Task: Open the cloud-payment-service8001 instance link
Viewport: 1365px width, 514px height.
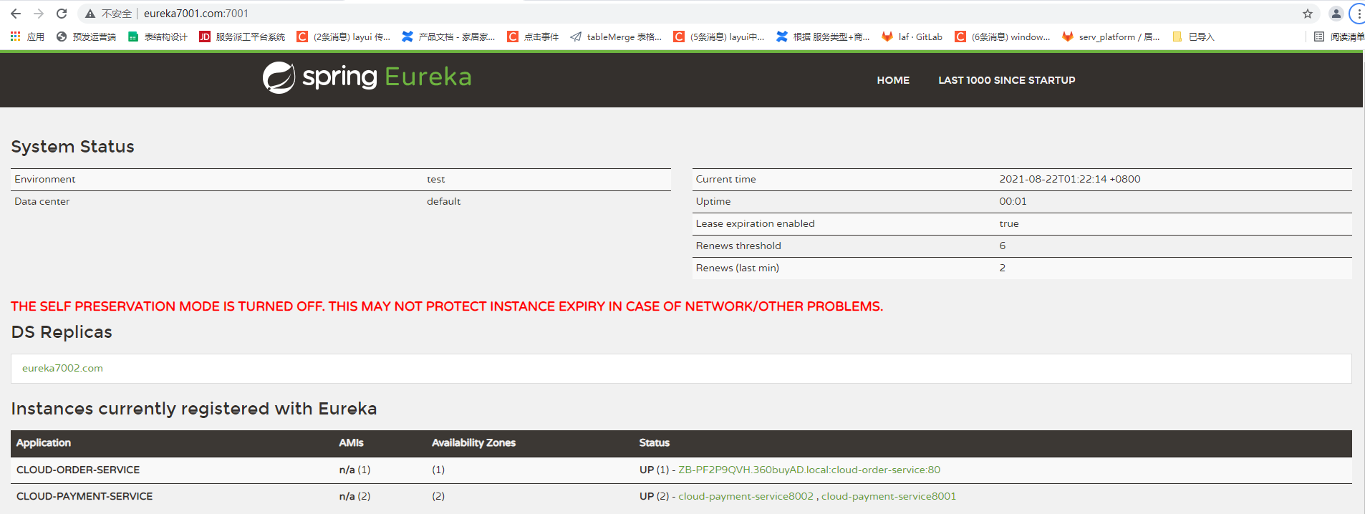Action: coord(889,496)
